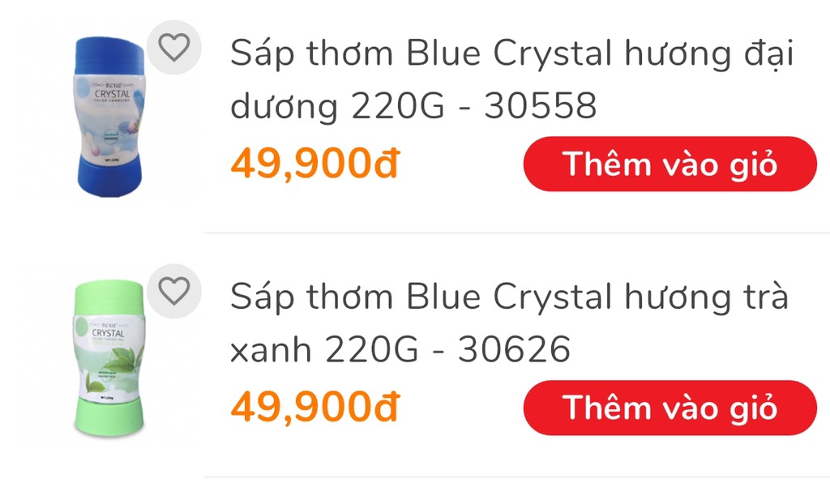Viewport: 830px width, 483px height.
Task: Open the blue jar product image
Action: [109, 117]
